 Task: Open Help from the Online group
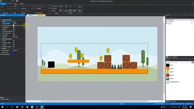(x=53, y=11)
